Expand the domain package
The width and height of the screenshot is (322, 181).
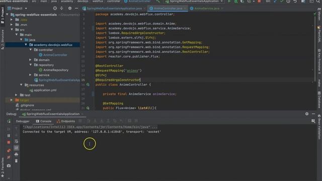30,60
